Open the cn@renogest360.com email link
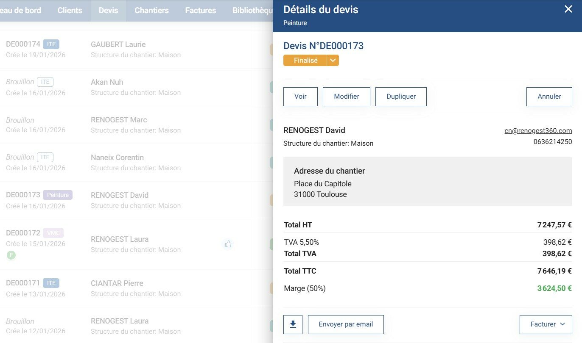This screenshot has height=343, width=582. (538, 131)
